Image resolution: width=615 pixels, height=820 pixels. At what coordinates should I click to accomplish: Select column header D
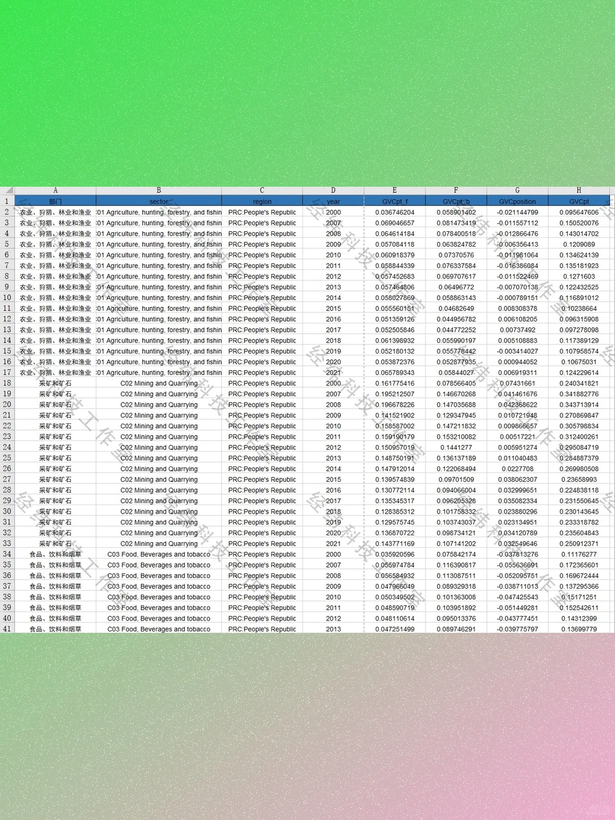tap(333, 190)
